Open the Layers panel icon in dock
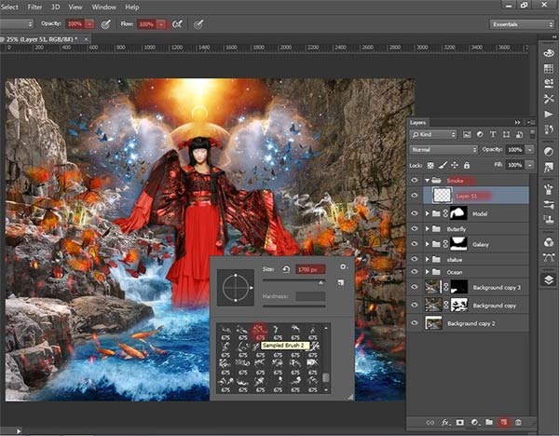 coord(549,279)
